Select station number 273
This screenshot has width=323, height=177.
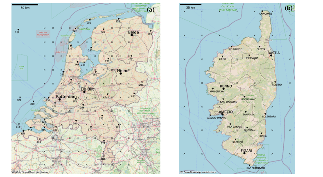[107, 62]
